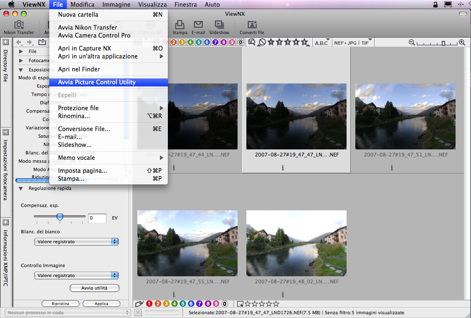Click the exposure compensation EV input field

[97, 218]
